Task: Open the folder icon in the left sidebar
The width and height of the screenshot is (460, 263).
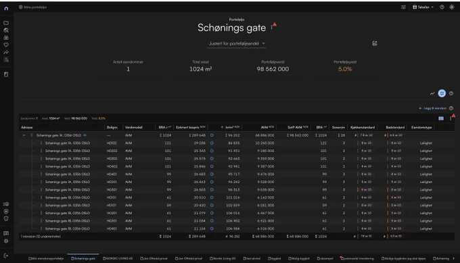Action: point(6,23)
